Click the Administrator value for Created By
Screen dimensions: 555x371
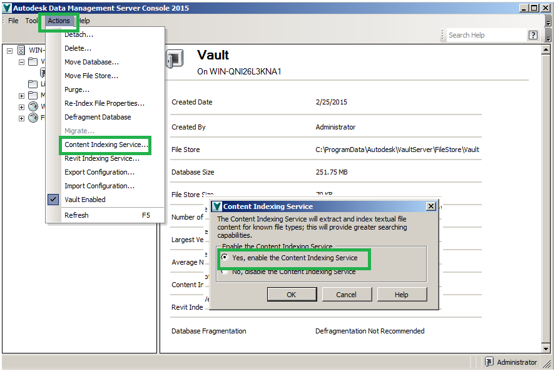[x=335, y=127]
